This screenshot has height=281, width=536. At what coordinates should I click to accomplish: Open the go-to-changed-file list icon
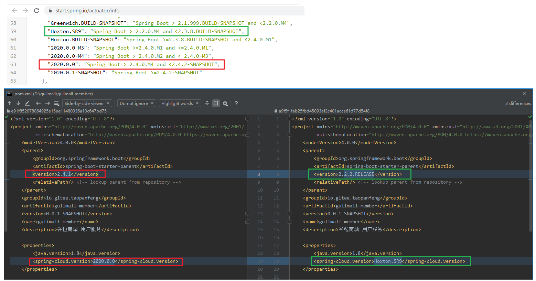point(56,103)
